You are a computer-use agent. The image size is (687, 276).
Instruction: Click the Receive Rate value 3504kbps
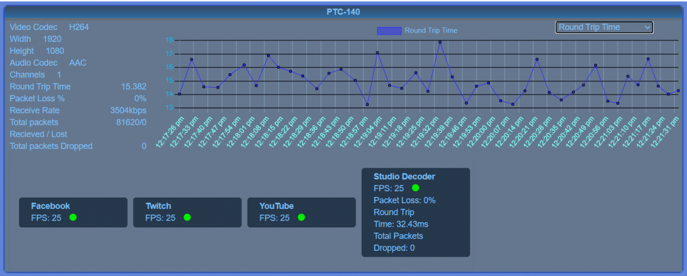pos(128,111)
